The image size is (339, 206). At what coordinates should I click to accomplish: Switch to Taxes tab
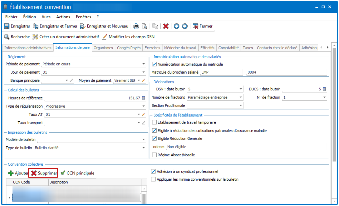coord(248,48)
